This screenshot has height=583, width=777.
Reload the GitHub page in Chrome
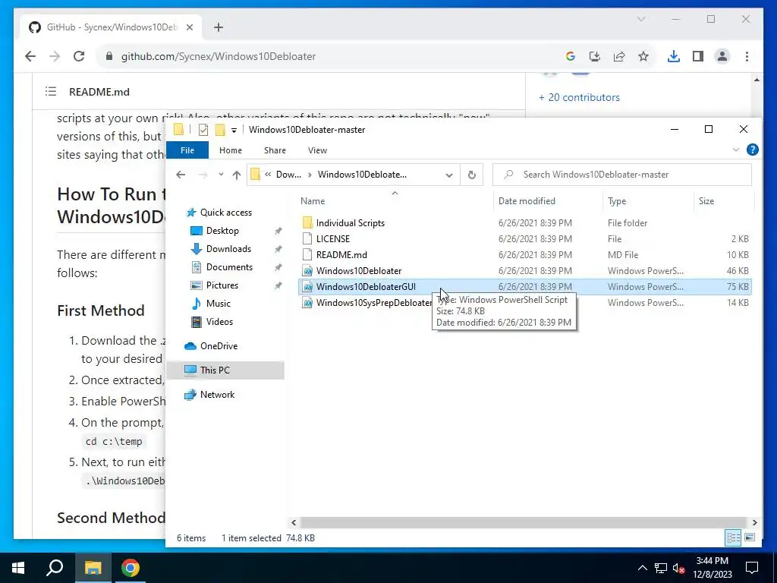[79, 56]
